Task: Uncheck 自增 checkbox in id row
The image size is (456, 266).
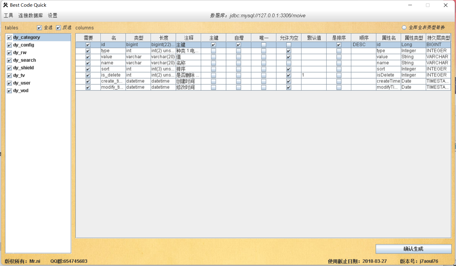Action: (x=239, y=45)
